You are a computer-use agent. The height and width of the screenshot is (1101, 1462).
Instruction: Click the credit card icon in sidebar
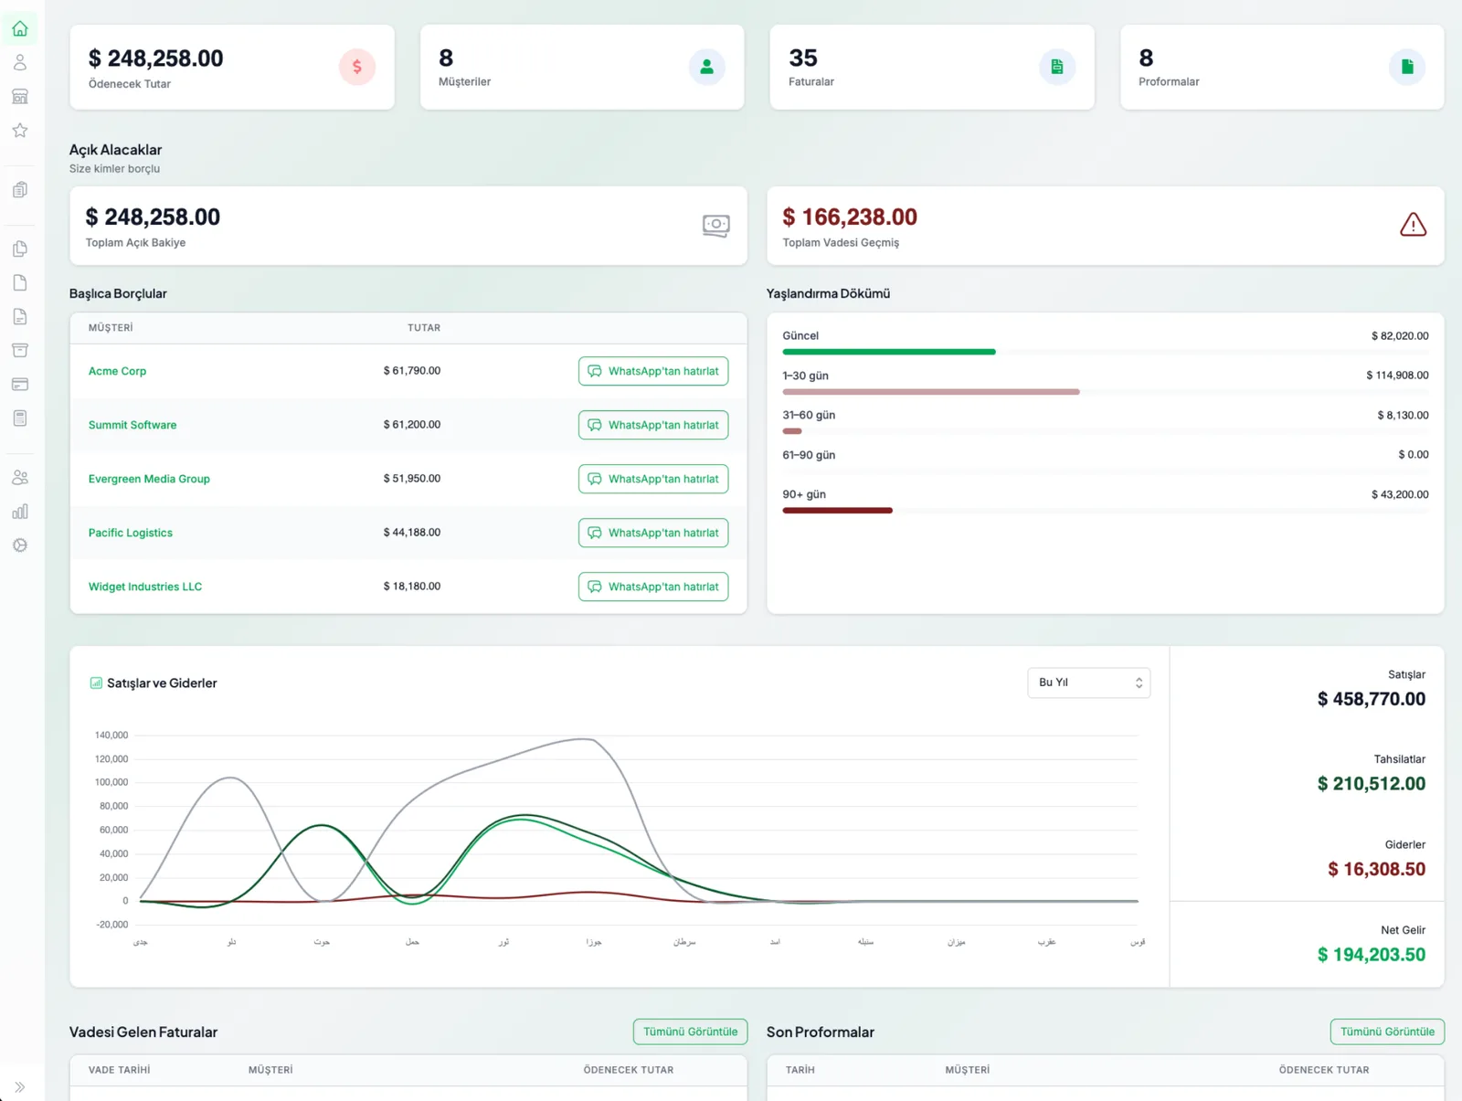pyautogui.click(x=20, y=385)
